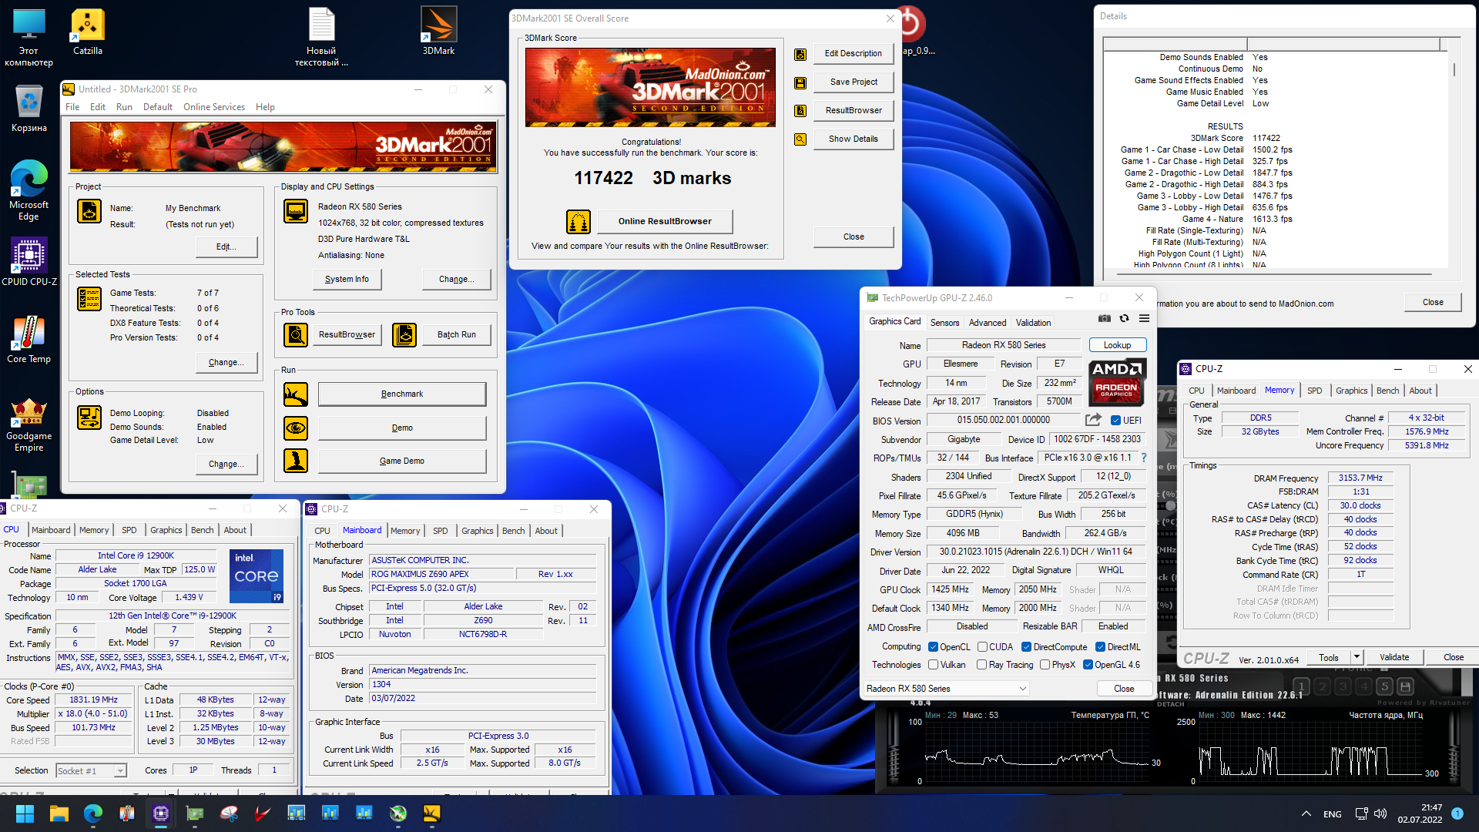Viewport: 1479px width, 832px height.
Task: Open the File menu in 3DMark2001
Action: (x=72, y=107)
